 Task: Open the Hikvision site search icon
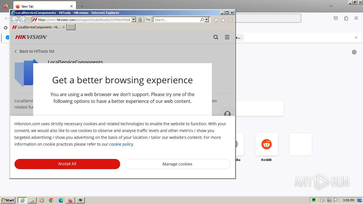coord(216,37)
